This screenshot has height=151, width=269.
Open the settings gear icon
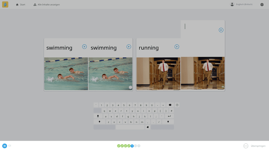pos(262,4)
